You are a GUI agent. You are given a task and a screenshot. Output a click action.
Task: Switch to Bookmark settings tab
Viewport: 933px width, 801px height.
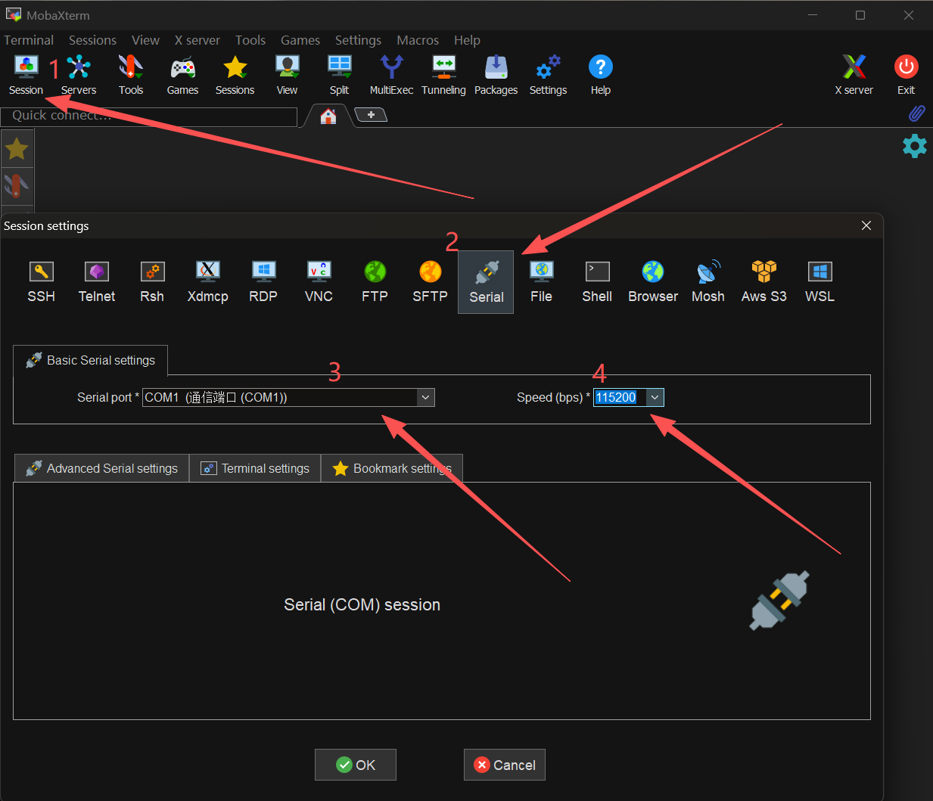pyautogui.click(x=392, y=468)
